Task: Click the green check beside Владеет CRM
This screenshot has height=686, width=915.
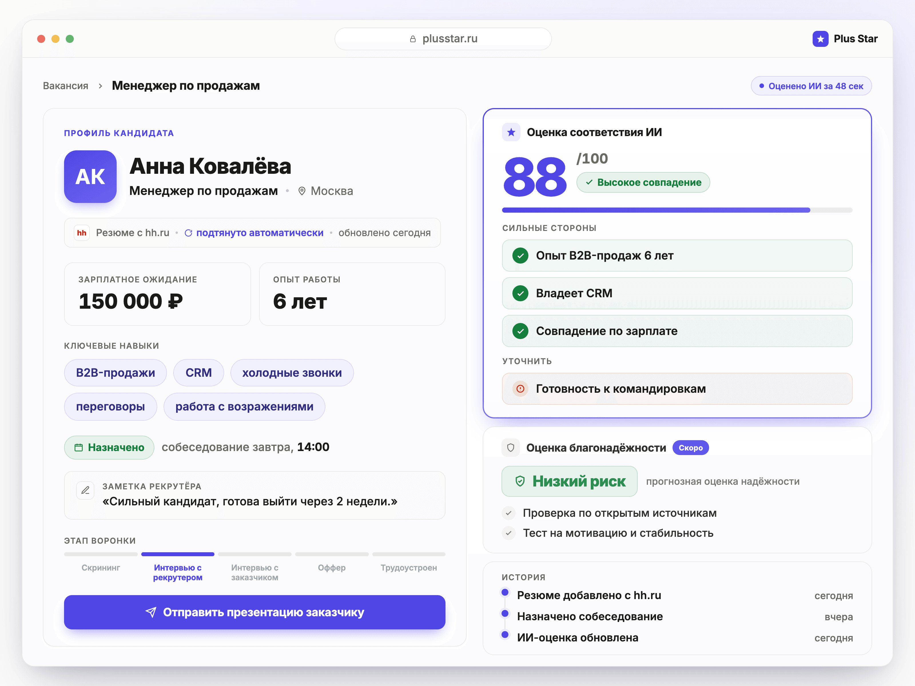Action: [520, 293]
